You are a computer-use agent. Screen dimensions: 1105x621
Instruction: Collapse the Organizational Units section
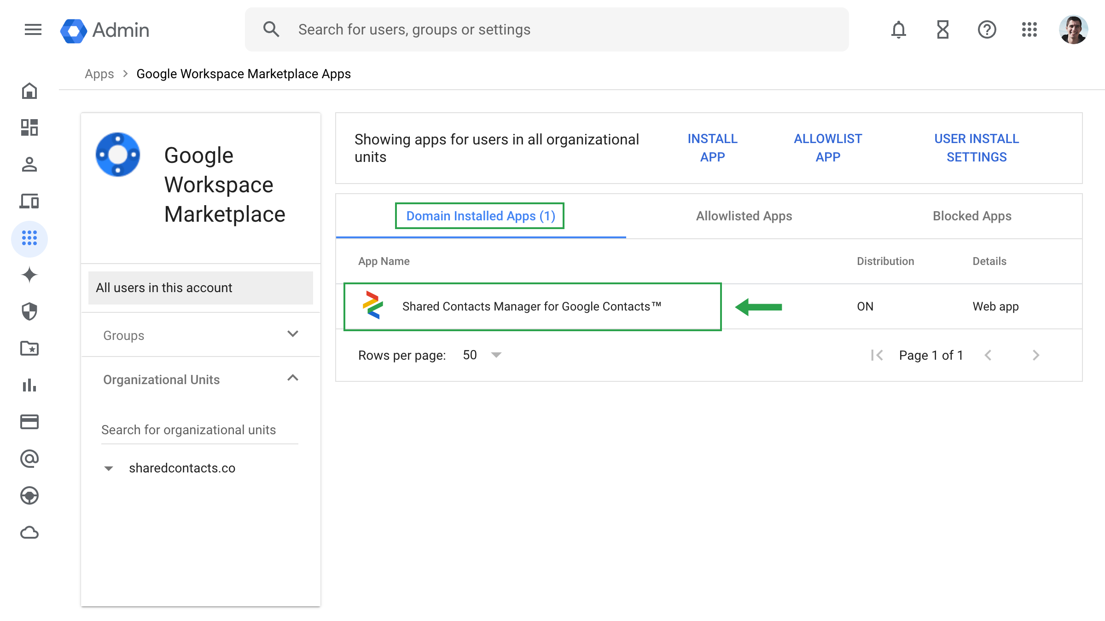(201, 379)
